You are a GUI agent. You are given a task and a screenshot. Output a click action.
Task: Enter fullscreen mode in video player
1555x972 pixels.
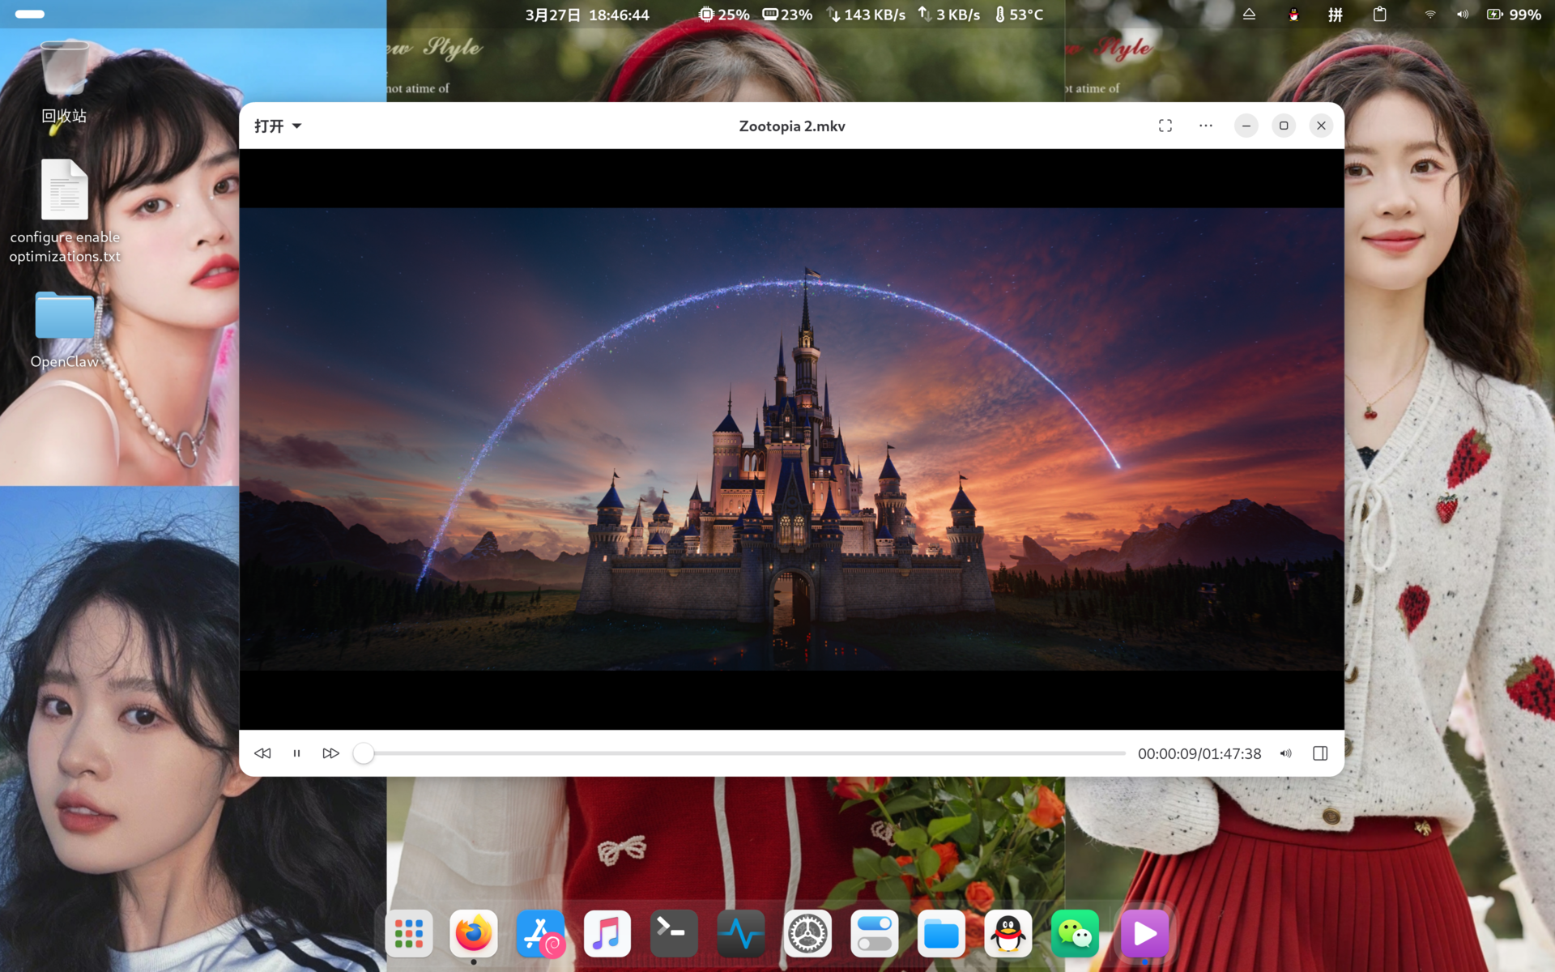coord(1165,126)
